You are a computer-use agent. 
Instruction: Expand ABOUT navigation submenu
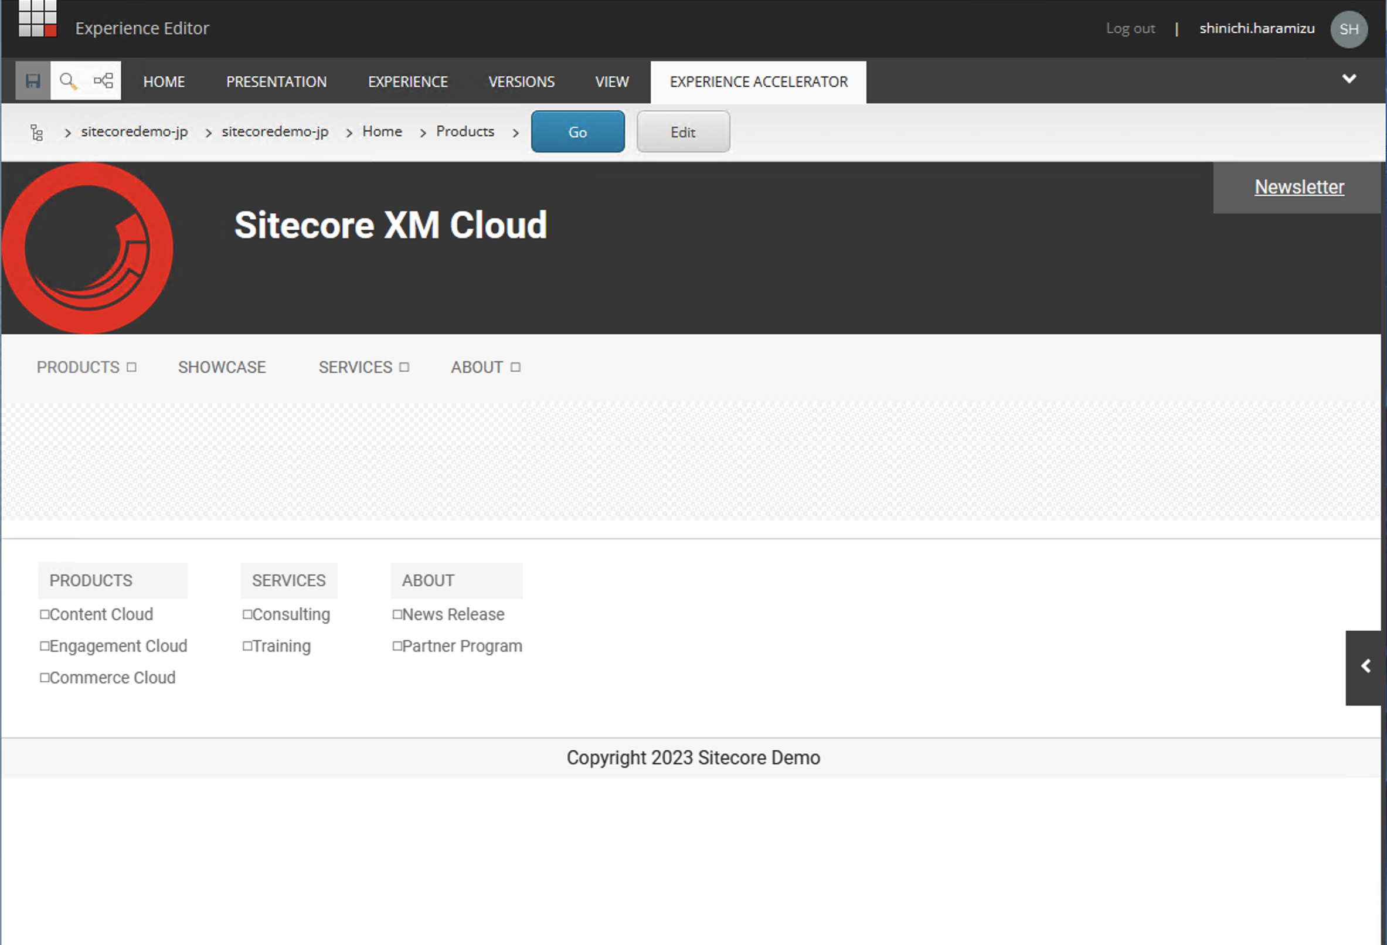pos(515,367)
